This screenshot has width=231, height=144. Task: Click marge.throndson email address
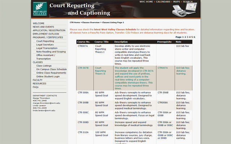click(47, 103)
